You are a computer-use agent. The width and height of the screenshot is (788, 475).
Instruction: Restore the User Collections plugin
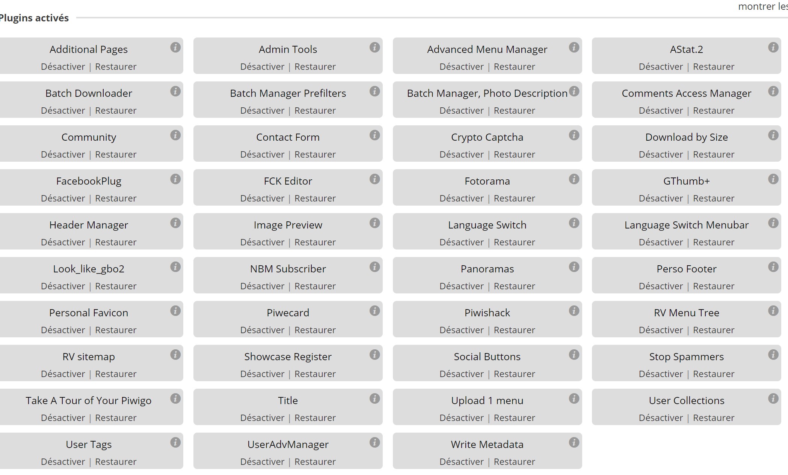[713, 418]
